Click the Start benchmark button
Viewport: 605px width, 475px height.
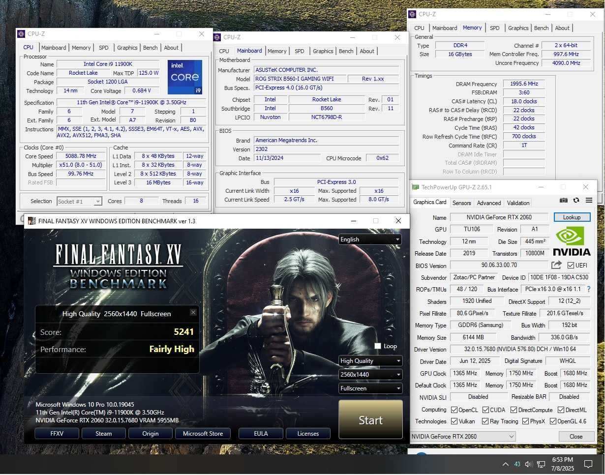(370, 420)
